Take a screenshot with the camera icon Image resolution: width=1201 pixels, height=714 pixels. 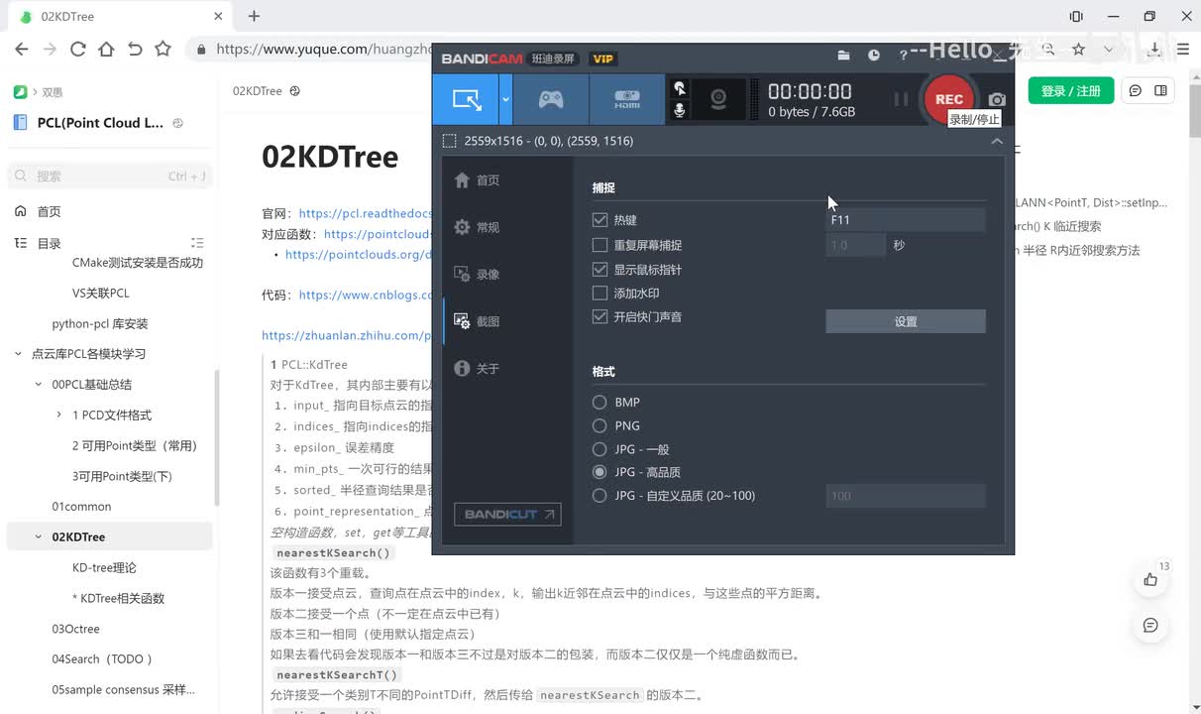tap(997, 99)
